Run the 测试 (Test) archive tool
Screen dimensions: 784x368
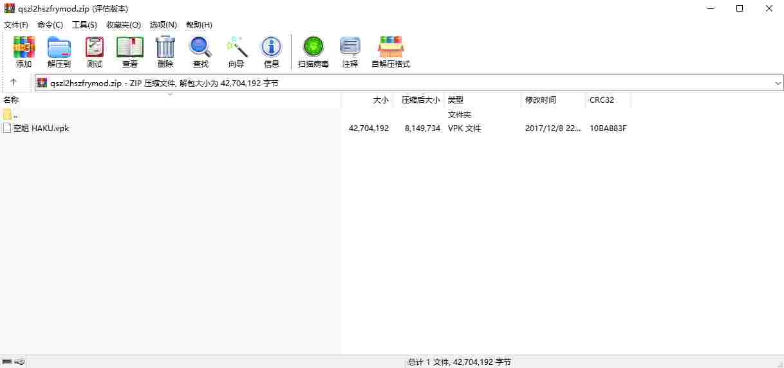point(95,48)
